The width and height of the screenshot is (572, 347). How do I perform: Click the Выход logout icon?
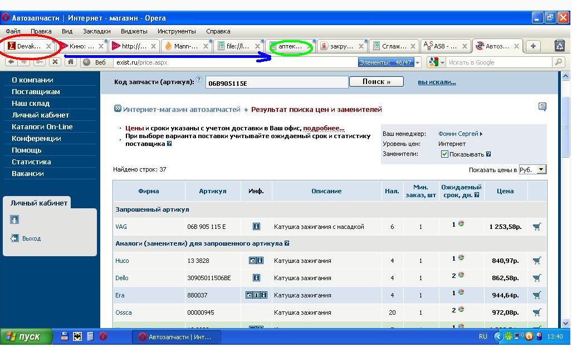coord(15,238)
